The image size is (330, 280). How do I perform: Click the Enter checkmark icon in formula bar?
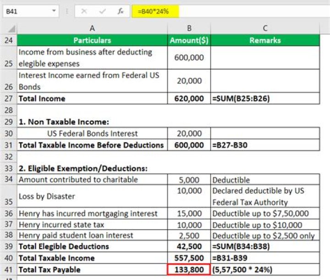(103, 11)
